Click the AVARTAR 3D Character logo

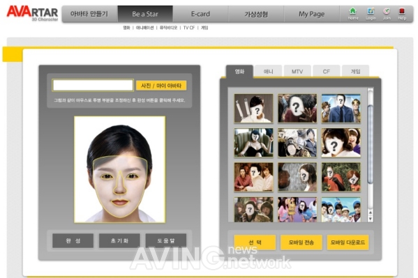coord(32,13)
